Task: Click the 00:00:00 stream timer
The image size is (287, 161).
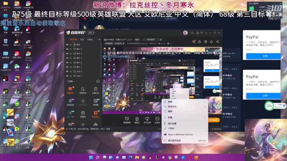Action: point(216,129)
